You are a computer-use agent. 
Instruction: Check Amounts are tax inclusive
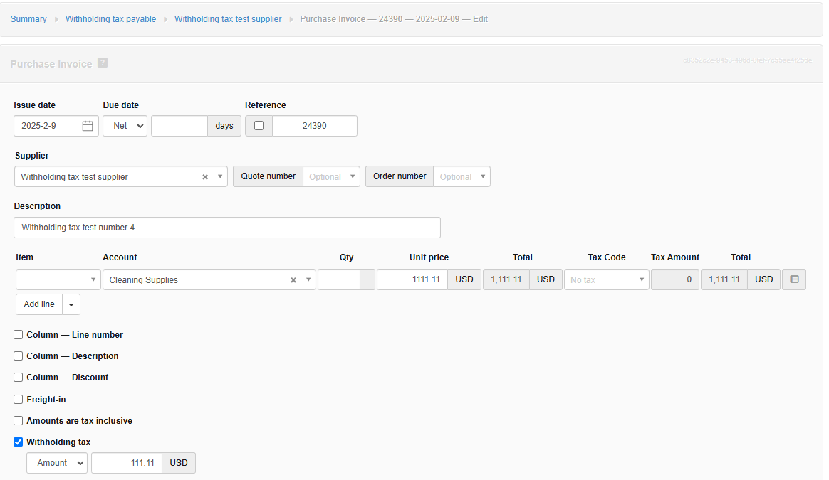pyautogui.click(x=18, y=421)
